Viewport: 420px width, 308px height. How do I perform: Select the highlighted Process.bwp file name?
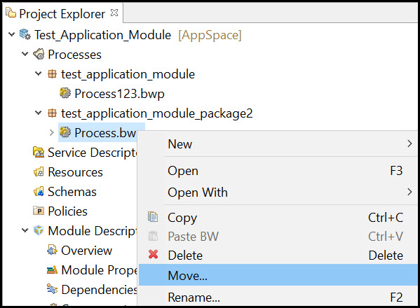[105, 133]
